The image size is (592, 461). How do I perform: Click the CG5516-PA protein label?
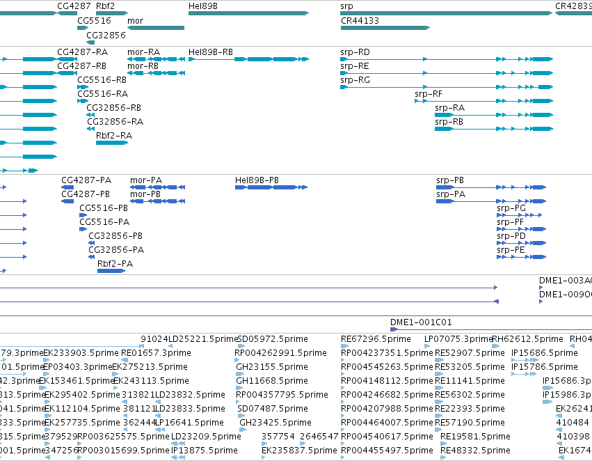click(104, 222)
